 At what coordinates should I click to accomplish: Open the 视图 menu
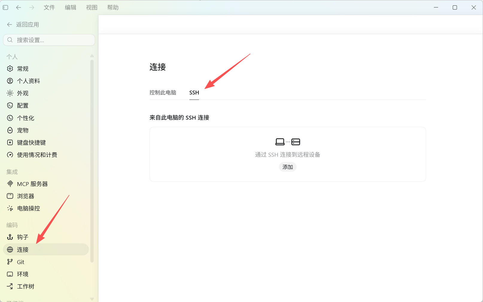pos(92,7)
